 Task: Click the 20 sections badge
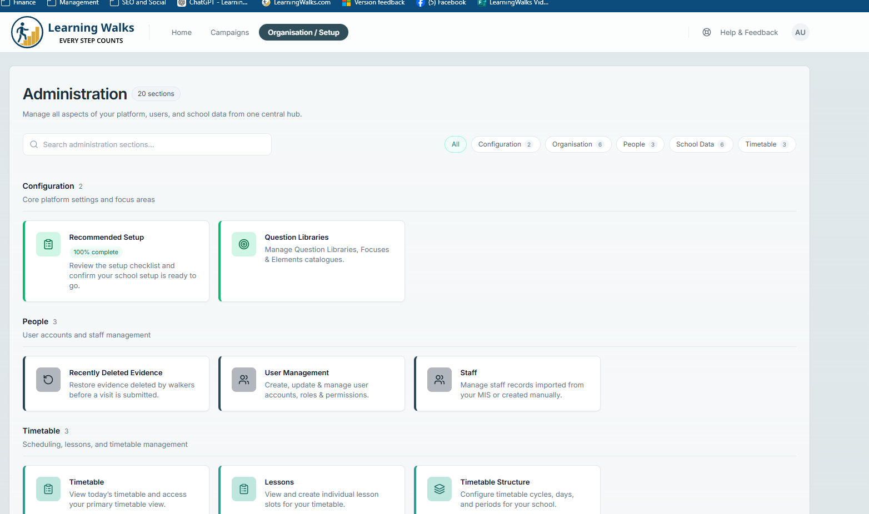[156, 94]
